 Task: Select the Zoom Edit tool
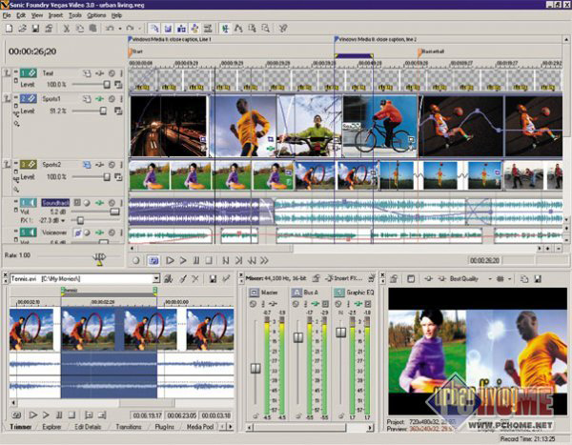(265, 29)
